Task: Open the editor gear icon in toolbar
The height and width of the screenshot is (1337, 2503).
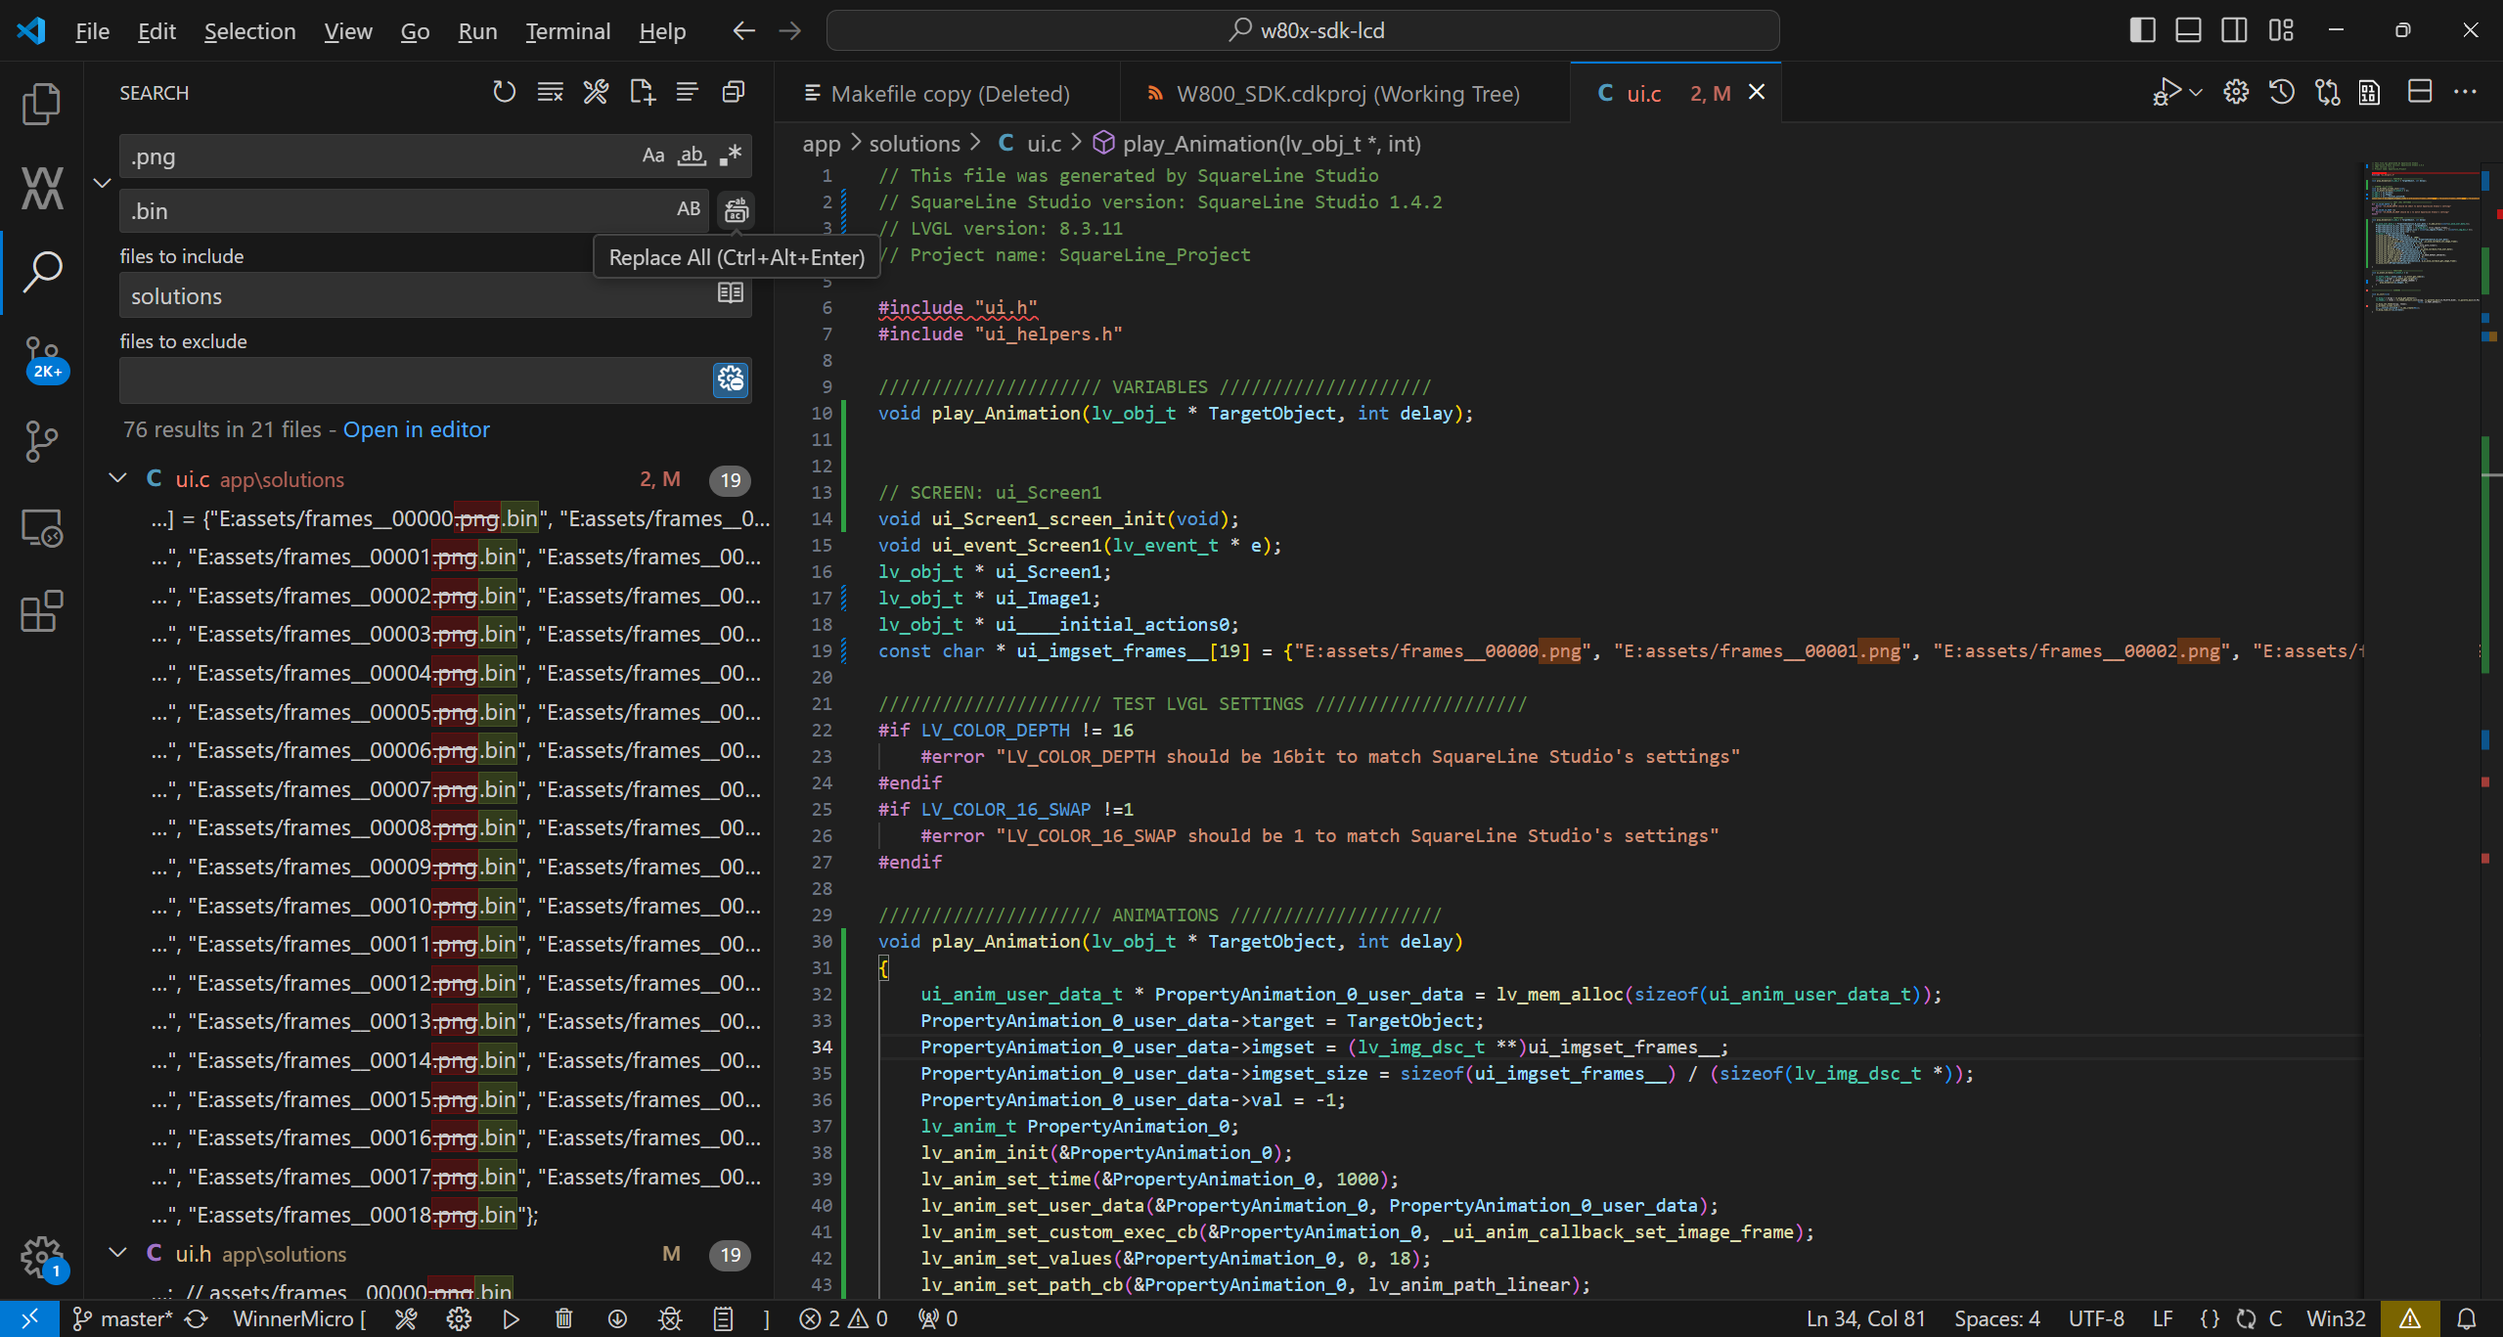Action: tap(2235, 92)
